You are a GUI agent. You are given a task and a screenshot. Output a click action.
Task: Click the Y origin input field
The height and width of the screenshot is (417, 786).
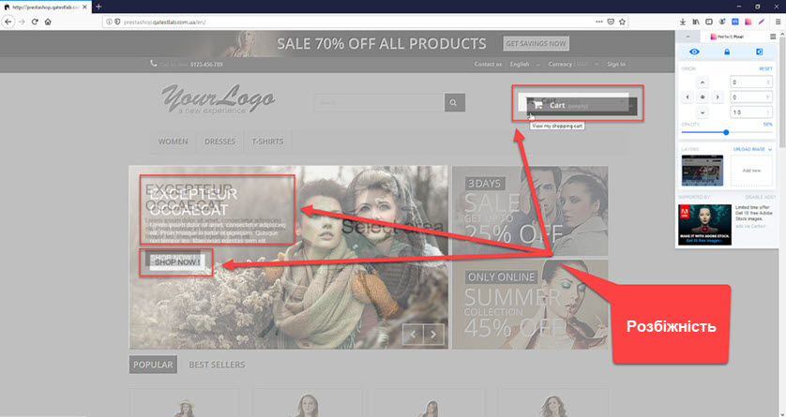750,97
